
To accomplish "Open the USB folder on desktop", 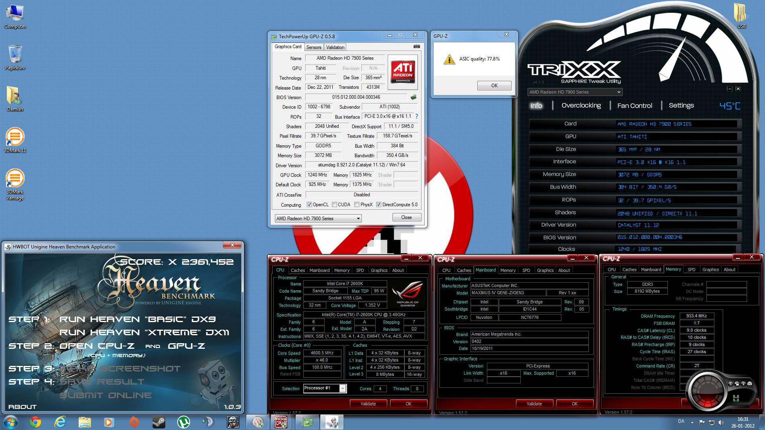I will tap(741, 16).
